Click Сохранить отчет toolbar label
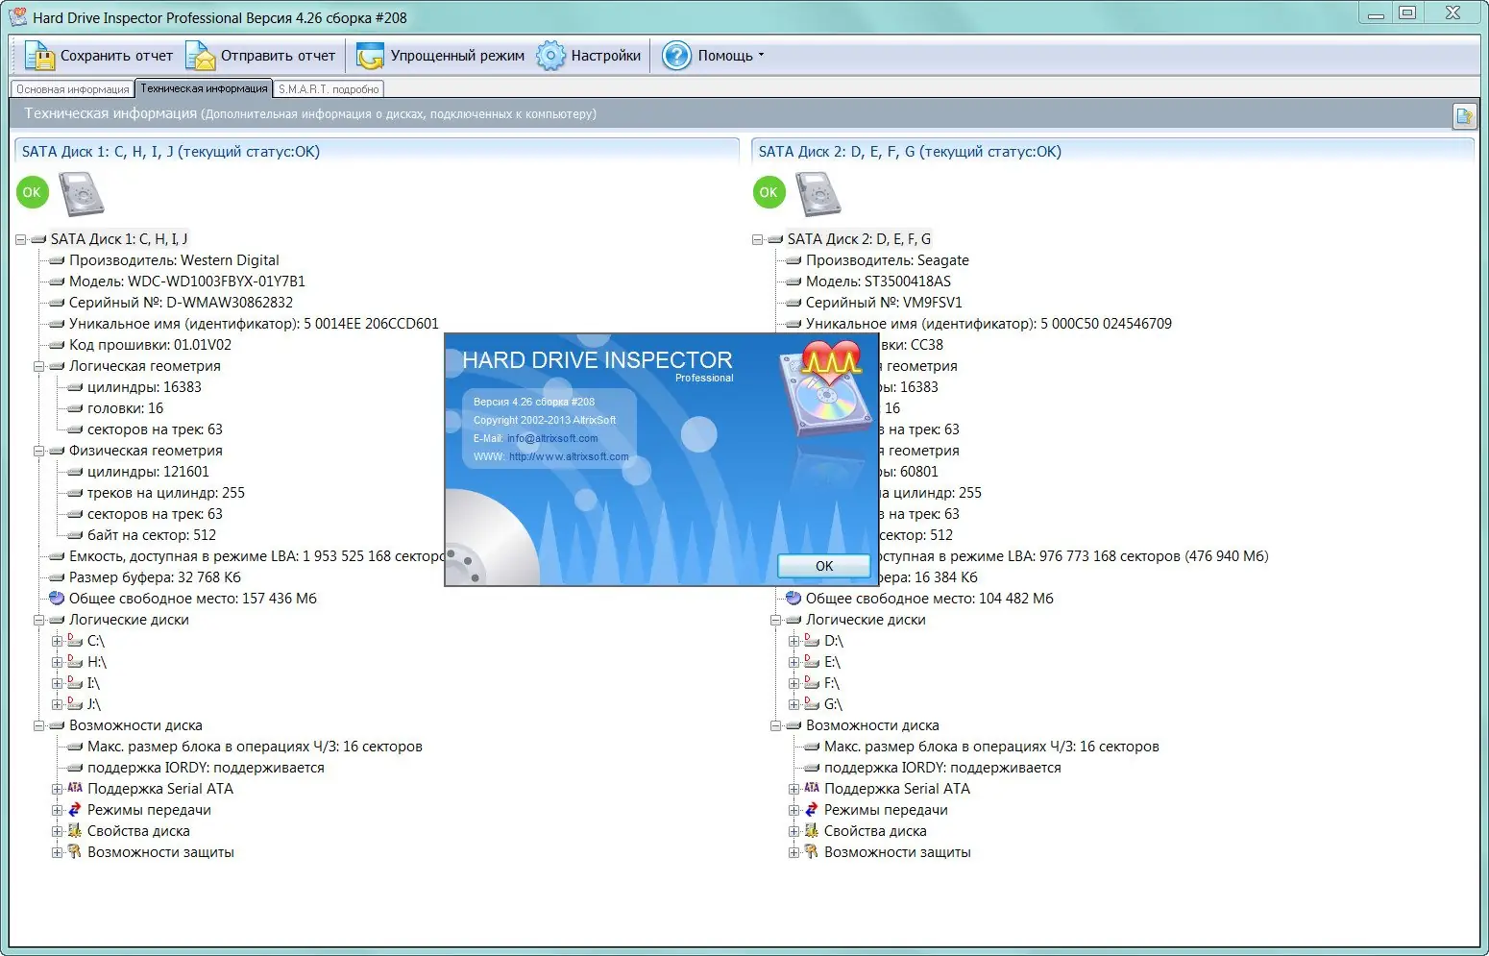This screenshot has height=956, width=1489. tap(116, 56)
